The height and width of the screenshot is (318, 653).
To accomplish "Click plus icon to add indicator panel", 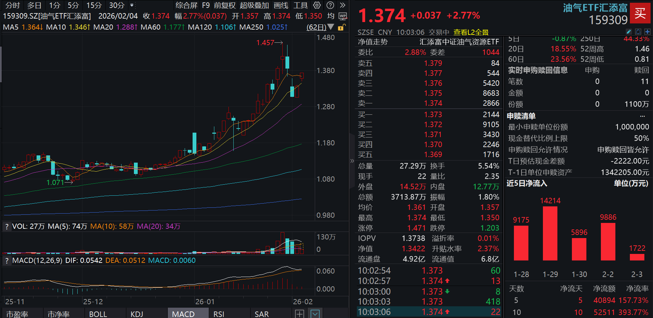I will pos(300,314).
